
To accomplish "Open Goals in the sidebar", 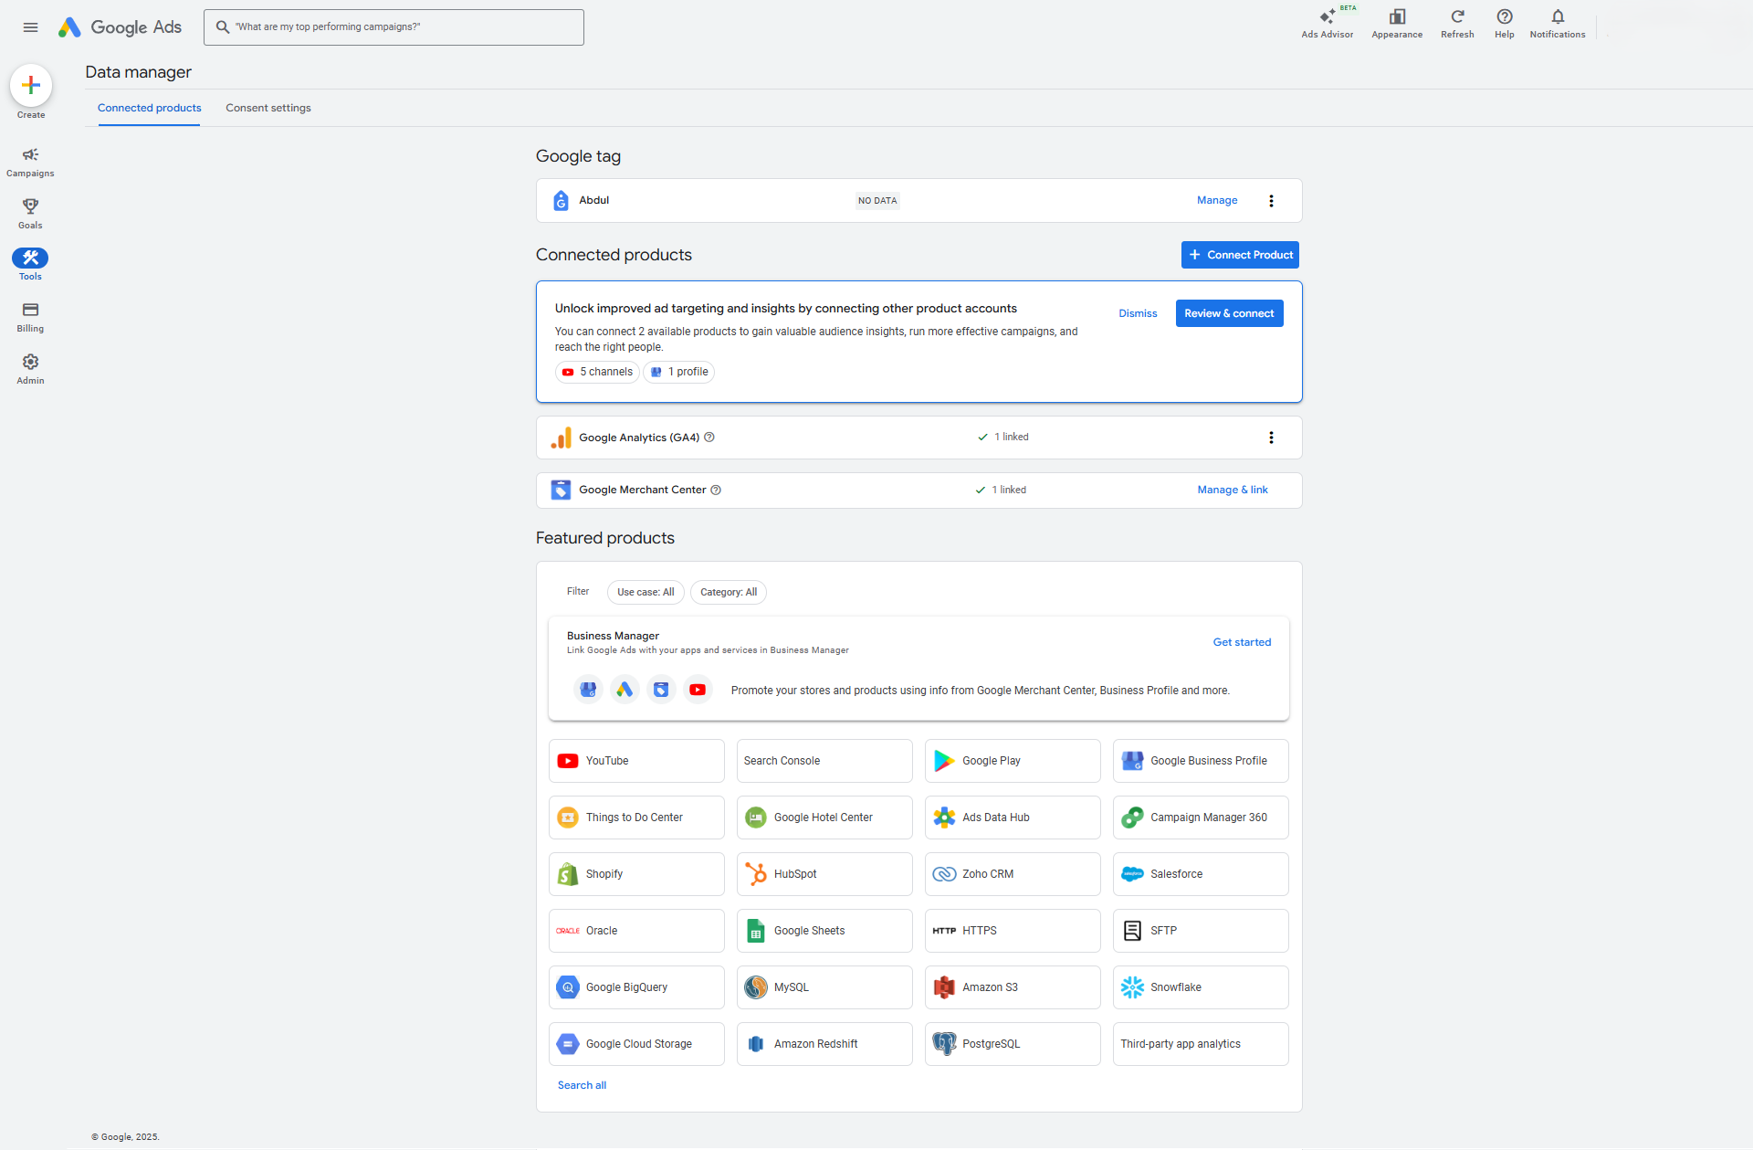I will (30, 214).
